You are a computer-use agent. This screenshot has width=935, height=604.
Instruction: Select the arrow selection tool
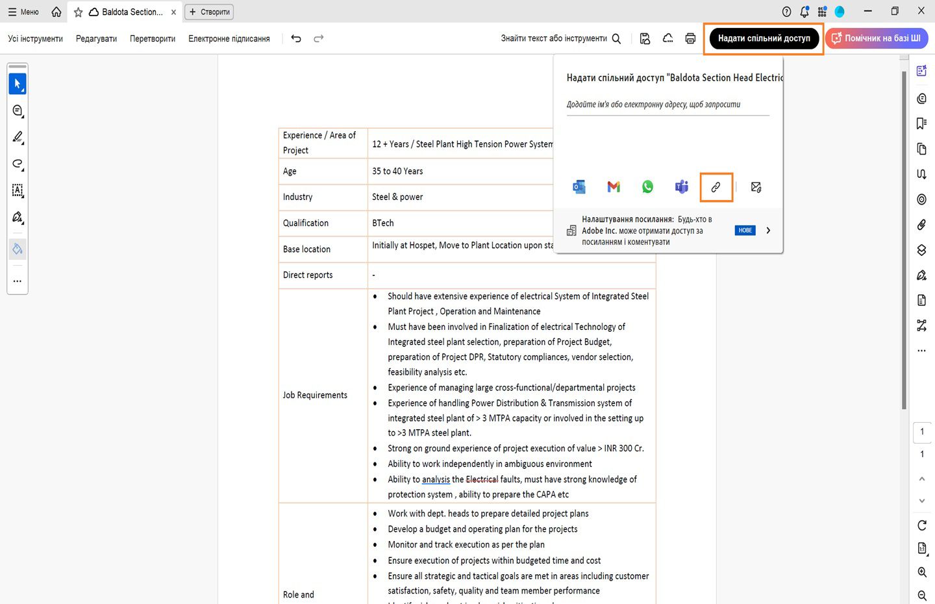coord(18,84)
